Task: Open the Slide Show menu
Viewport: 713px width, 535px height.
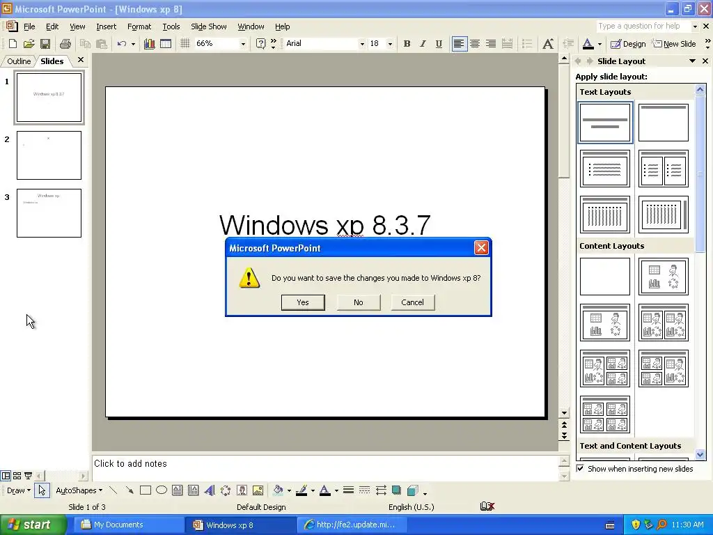Action: pyautogui.click(x=209, y=26)
